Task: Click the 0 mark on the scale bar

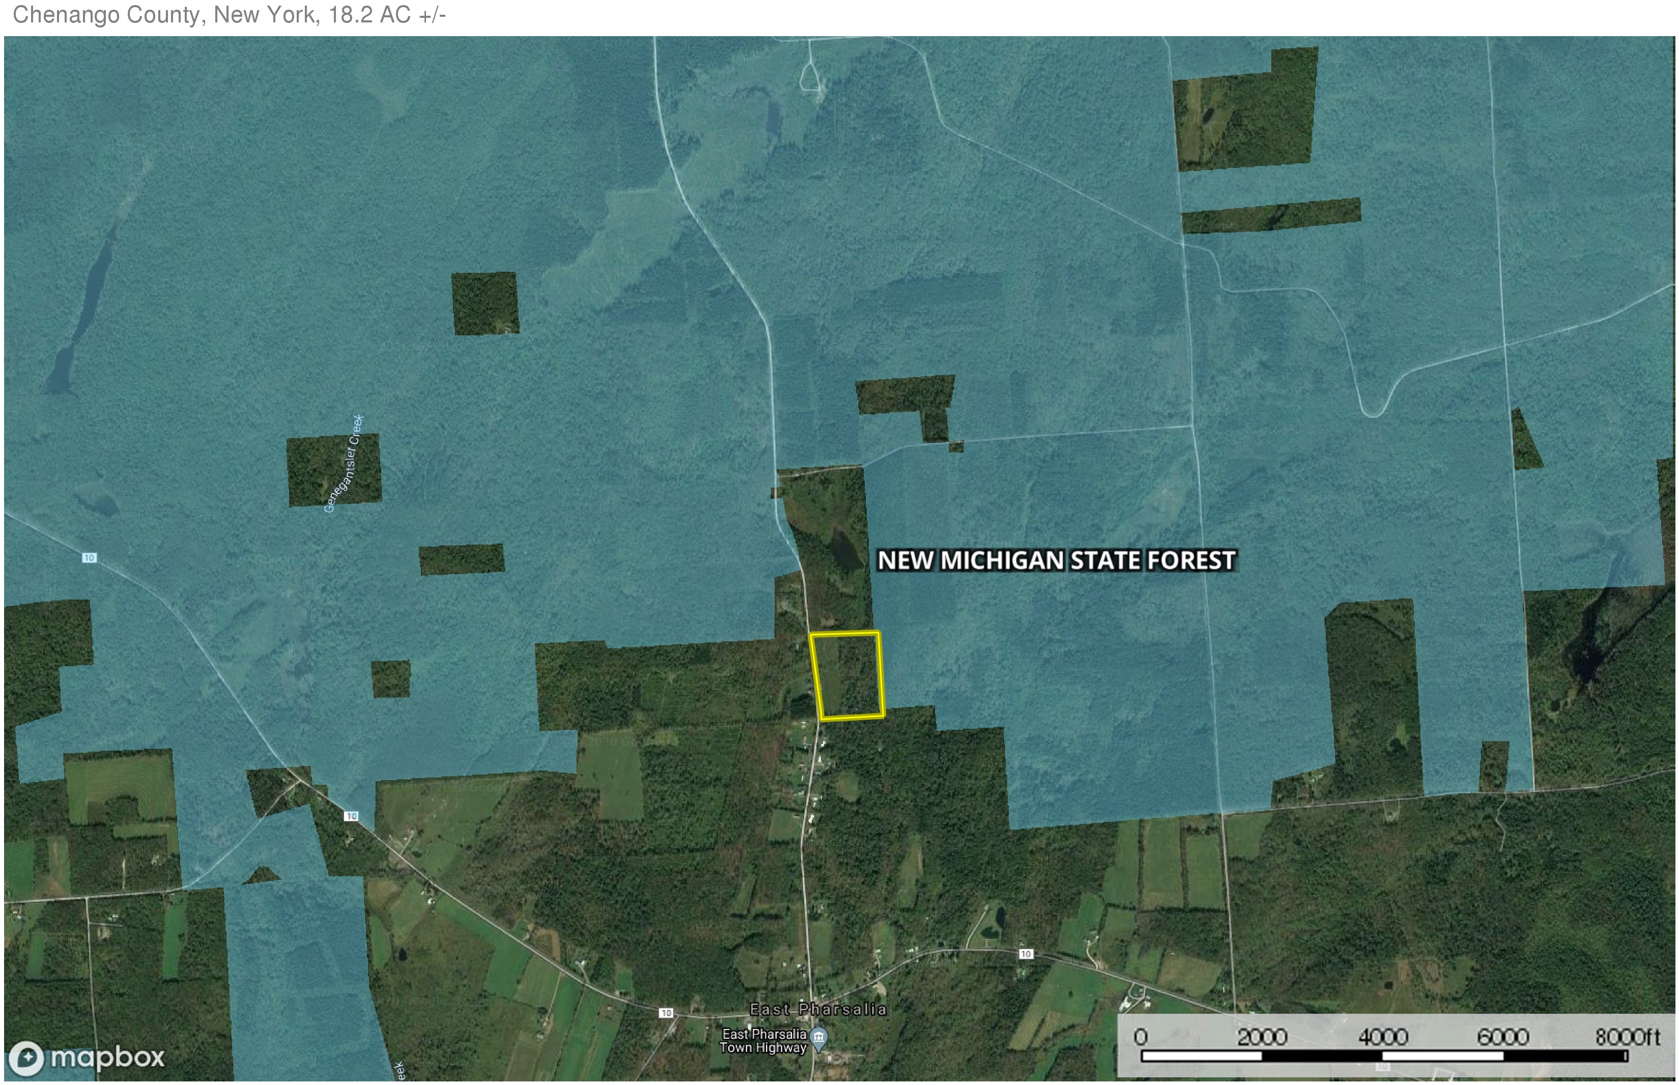Action: [x=1140, y=1037]
